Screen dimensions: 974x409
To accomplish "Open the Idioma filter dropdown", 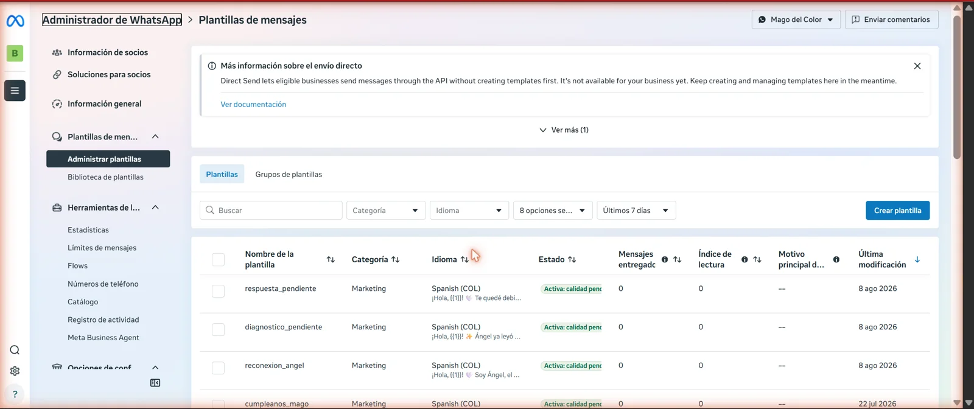I will (x=469, y=211).
